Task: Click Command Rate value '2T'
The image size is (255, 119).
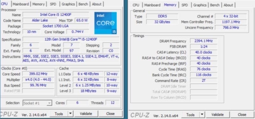Action: point(203,80)
